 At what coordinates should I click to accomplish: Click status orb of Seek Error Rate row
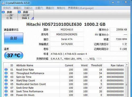6,88
